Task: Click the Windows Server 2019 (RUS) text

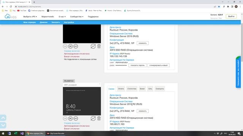Action: pyautogui.click(x=124, y=36)
